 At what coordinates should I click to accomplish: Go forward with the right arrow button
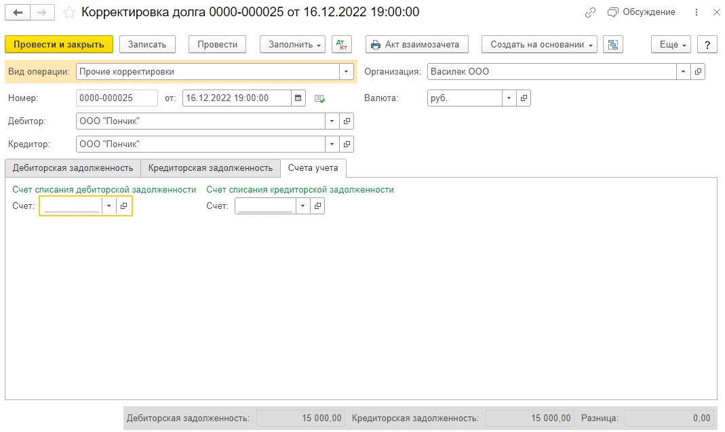tap(42, 12)
